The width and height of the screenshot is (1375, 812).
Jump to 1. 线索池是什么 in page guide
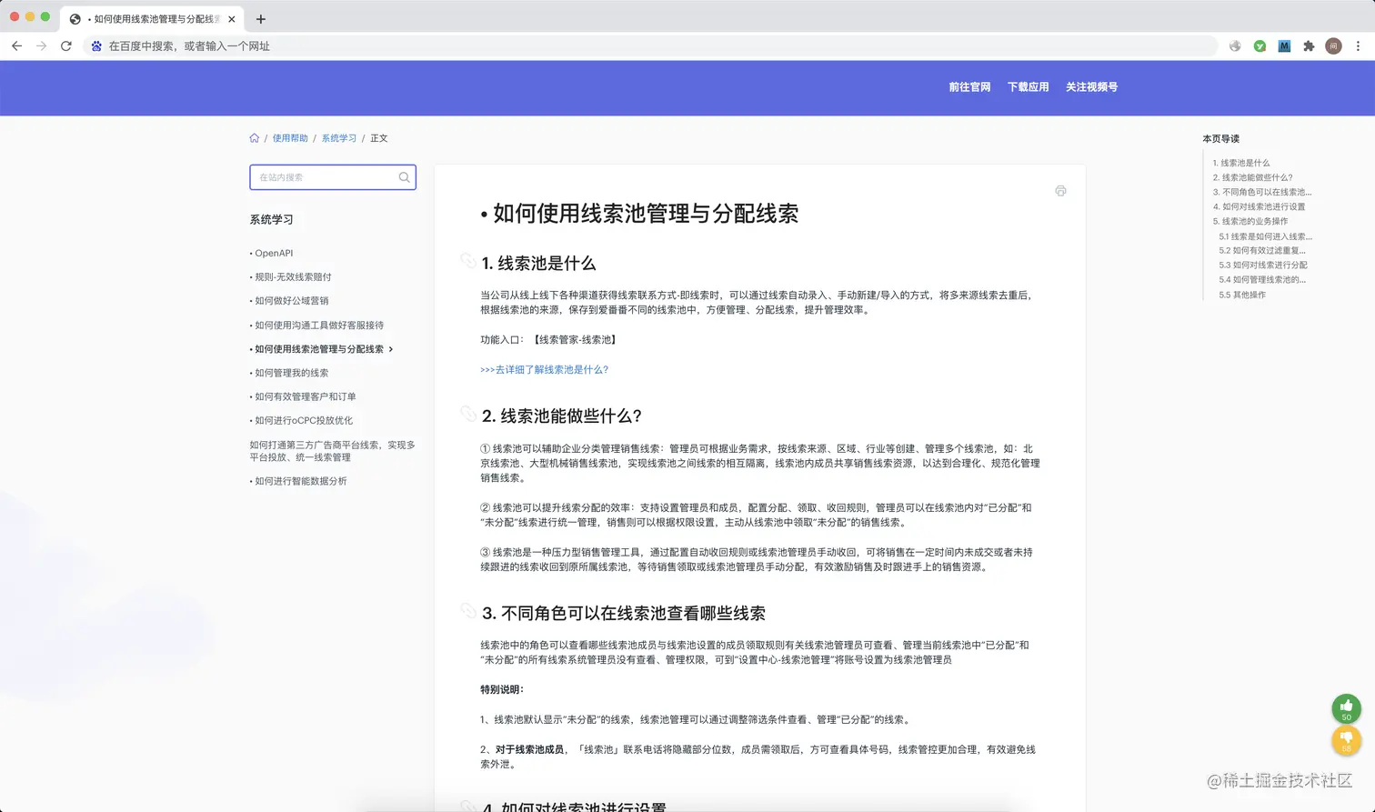click(1241, 163)
